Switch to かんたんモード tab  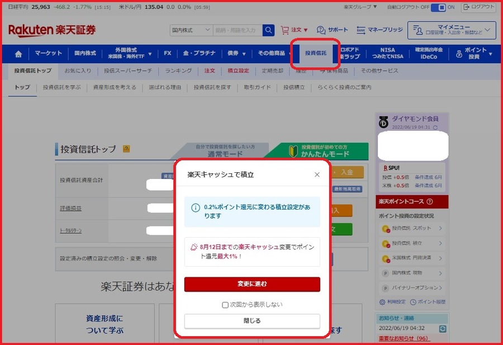[321, 151]
